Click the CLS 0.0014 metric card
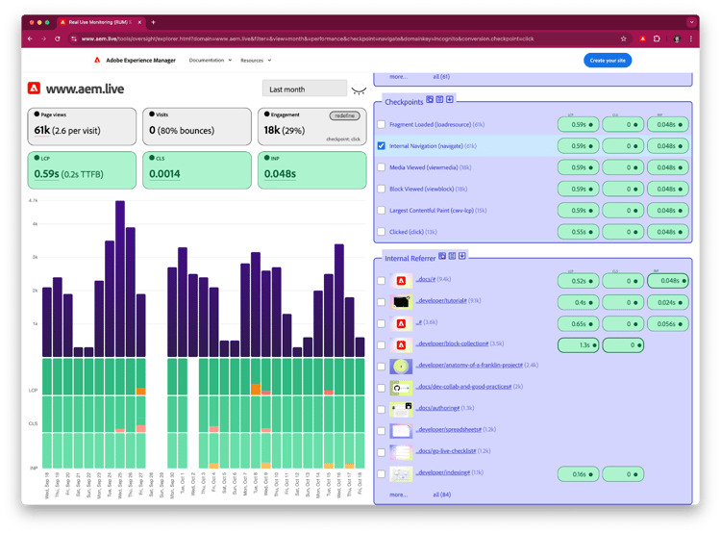This screenshot has height=533, width=721. pyautogui.click(x=197, y=170)
